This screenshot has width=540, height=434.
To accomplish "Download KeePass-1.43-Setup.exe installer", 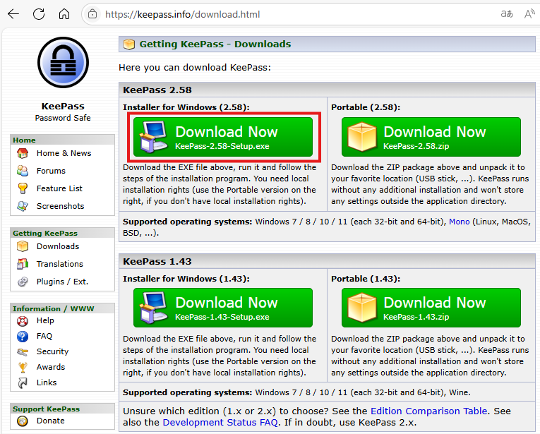I will [223, 308].
